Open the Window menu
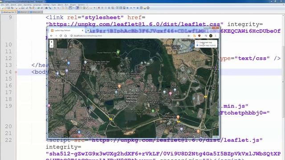 (x=81, y=5)
